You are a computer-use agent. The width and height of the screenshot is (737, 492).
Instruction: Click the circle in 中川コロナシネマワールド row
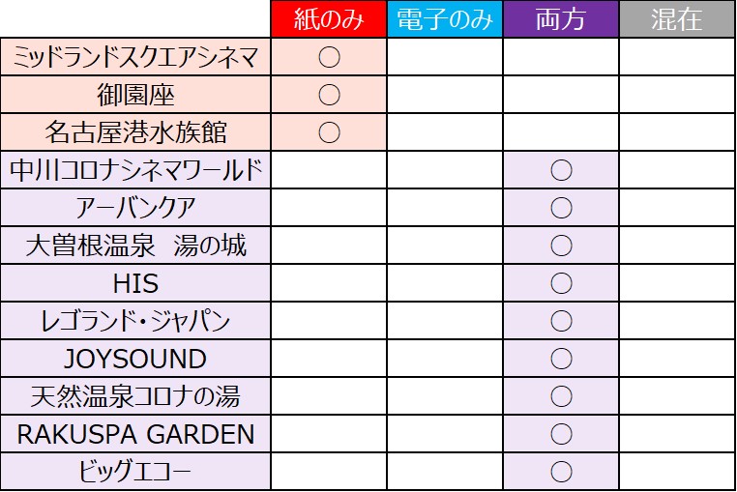click(x=561, y=170)
